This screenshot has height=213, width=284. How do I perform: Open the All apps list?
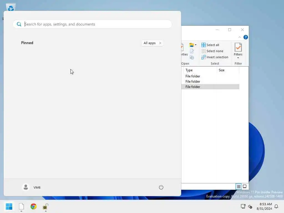pyautogui.click(x=152, y=43)
